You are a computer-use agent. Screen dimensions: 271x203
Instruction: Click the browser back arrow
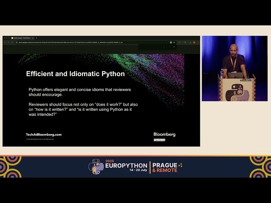5,42
